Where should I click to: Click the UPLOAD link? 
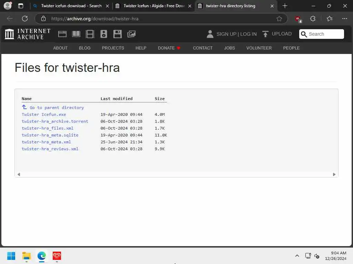click(281, 34)
